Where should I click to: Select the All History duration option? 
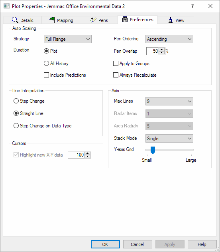(x=46, y=63)
